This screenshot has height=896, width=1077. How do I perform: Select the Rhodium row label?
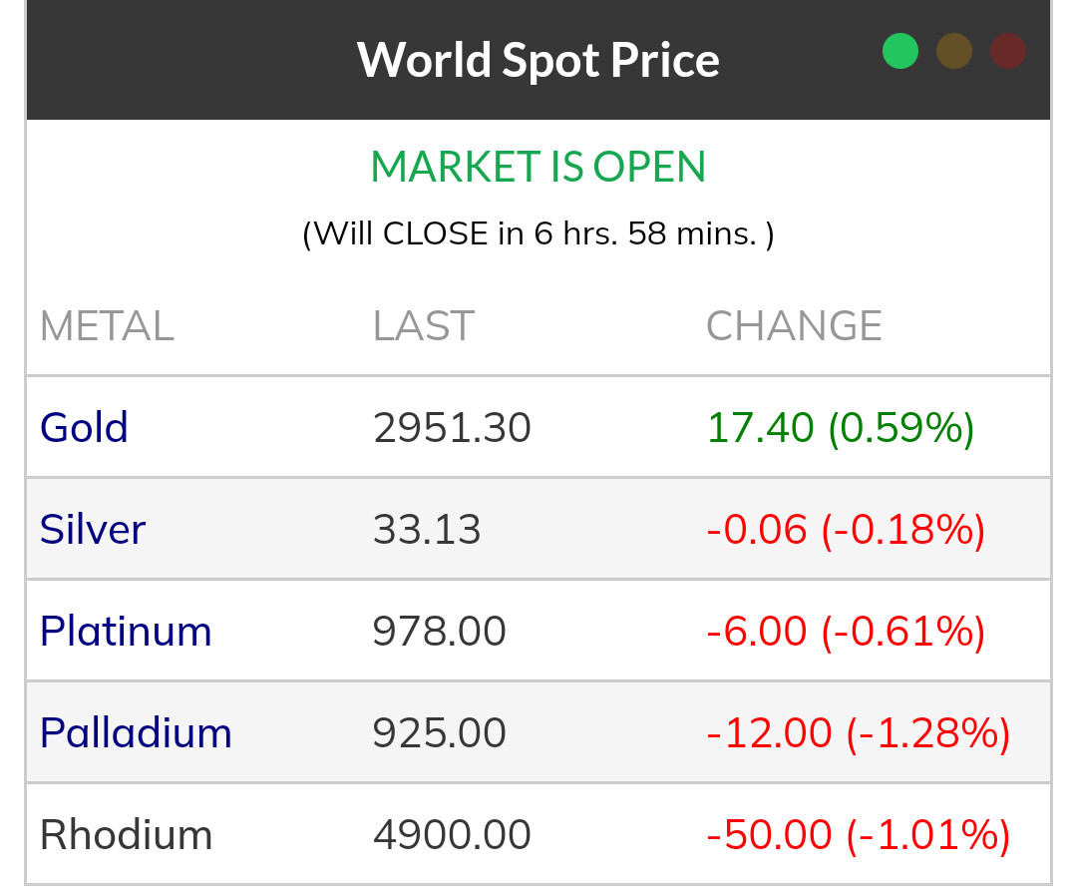126,834
